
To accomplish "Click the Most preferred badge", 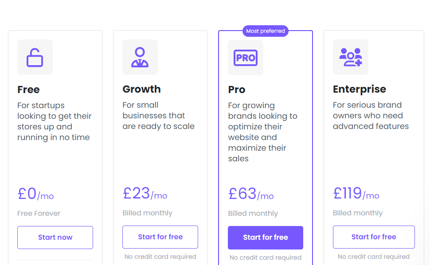I will point(266,31).
